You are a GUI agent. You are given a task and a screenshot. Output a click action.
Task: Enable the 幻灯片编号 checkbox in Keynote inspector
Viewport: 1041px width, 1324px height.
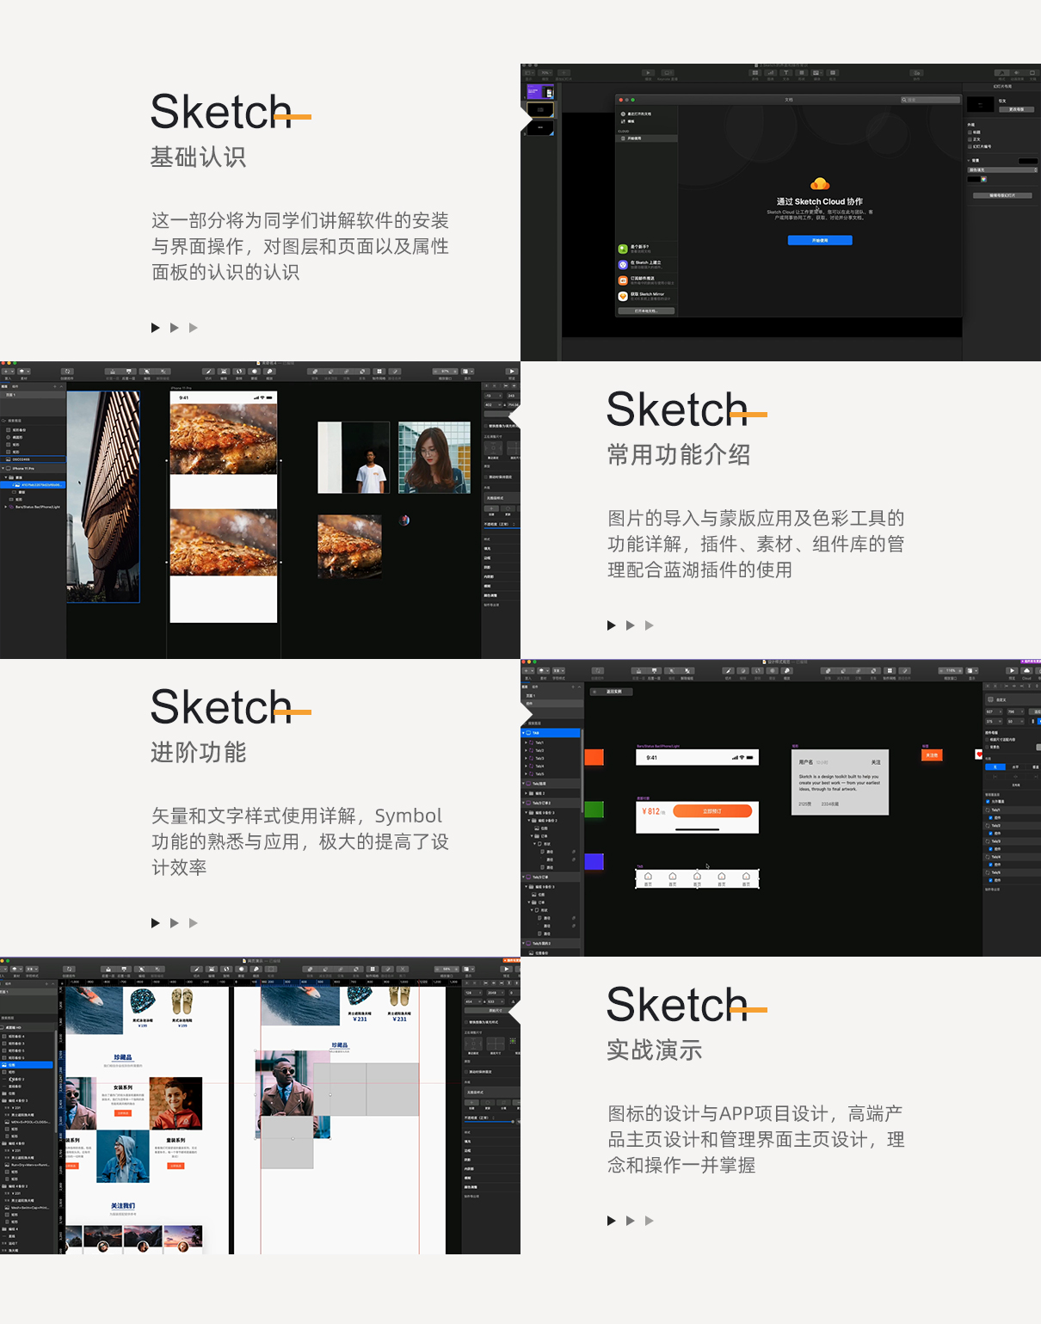coord(970,146)
